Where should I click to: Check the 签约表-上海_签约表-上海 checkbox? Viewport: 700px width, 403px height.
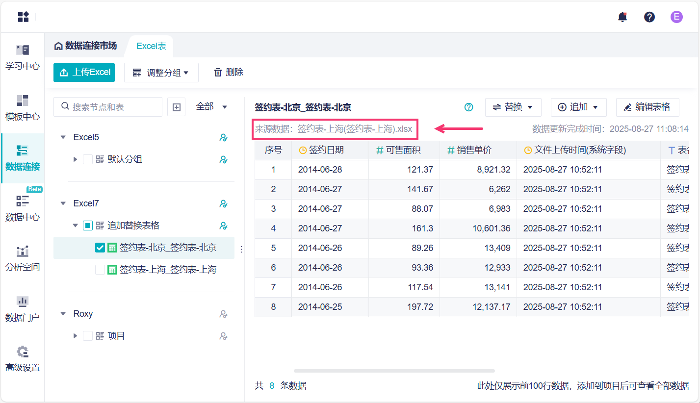(x=100, y=270)
